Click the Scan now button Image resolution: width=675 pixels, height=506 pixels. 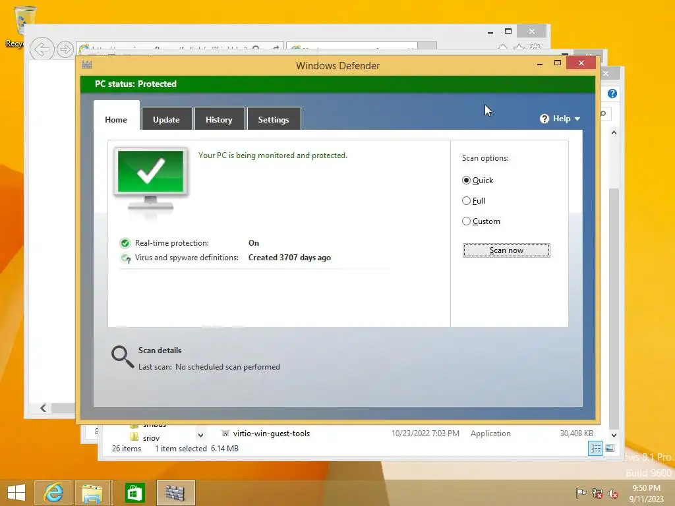(506, 250)
